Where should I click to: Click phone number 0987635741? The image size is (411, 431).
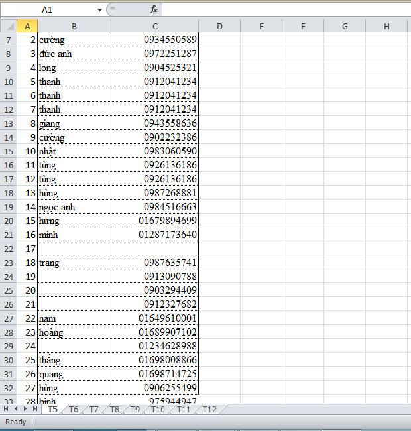(155, 263)
